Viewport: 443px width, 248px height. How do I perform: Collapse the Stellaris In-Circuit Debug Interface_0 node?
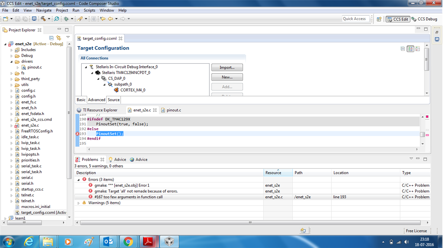tap(86, 67)
